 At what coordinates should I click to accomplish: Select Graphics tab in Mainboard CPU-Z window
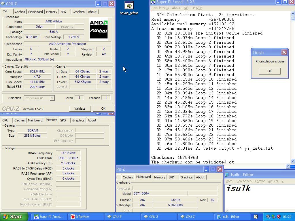pyautogui.click(x=186, y=177)
